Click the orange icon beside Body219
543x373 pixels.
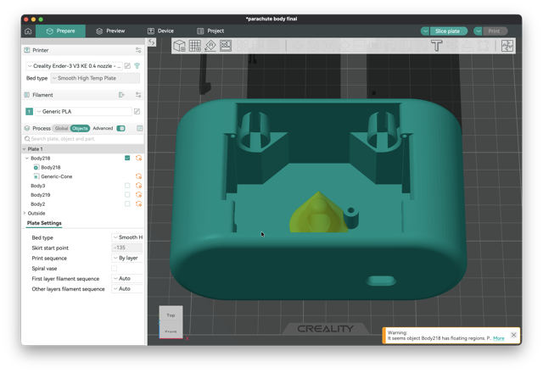coord(138,195)
